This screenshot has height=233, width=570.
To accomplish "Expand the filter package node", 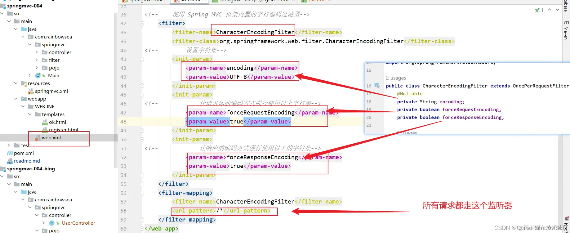I will click(x=37, y=60).
